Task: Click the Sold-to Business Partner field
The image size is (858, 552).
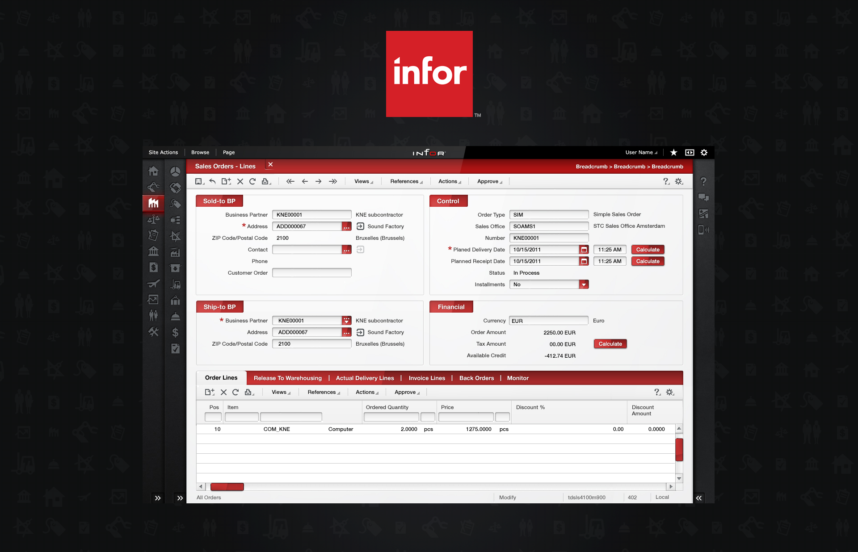Action: (312, 215)
